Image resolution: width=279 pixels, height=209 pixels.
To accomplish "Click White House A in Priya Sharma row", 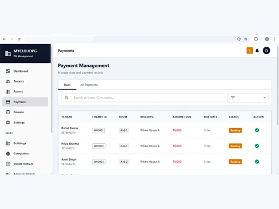I will click(150, 146).
